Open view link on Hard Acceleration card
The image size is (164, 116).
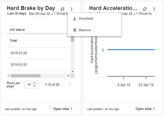145,109
